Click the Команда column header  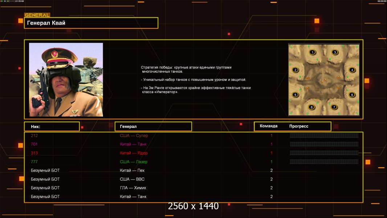pyautogui.click(x=269, y=126)
